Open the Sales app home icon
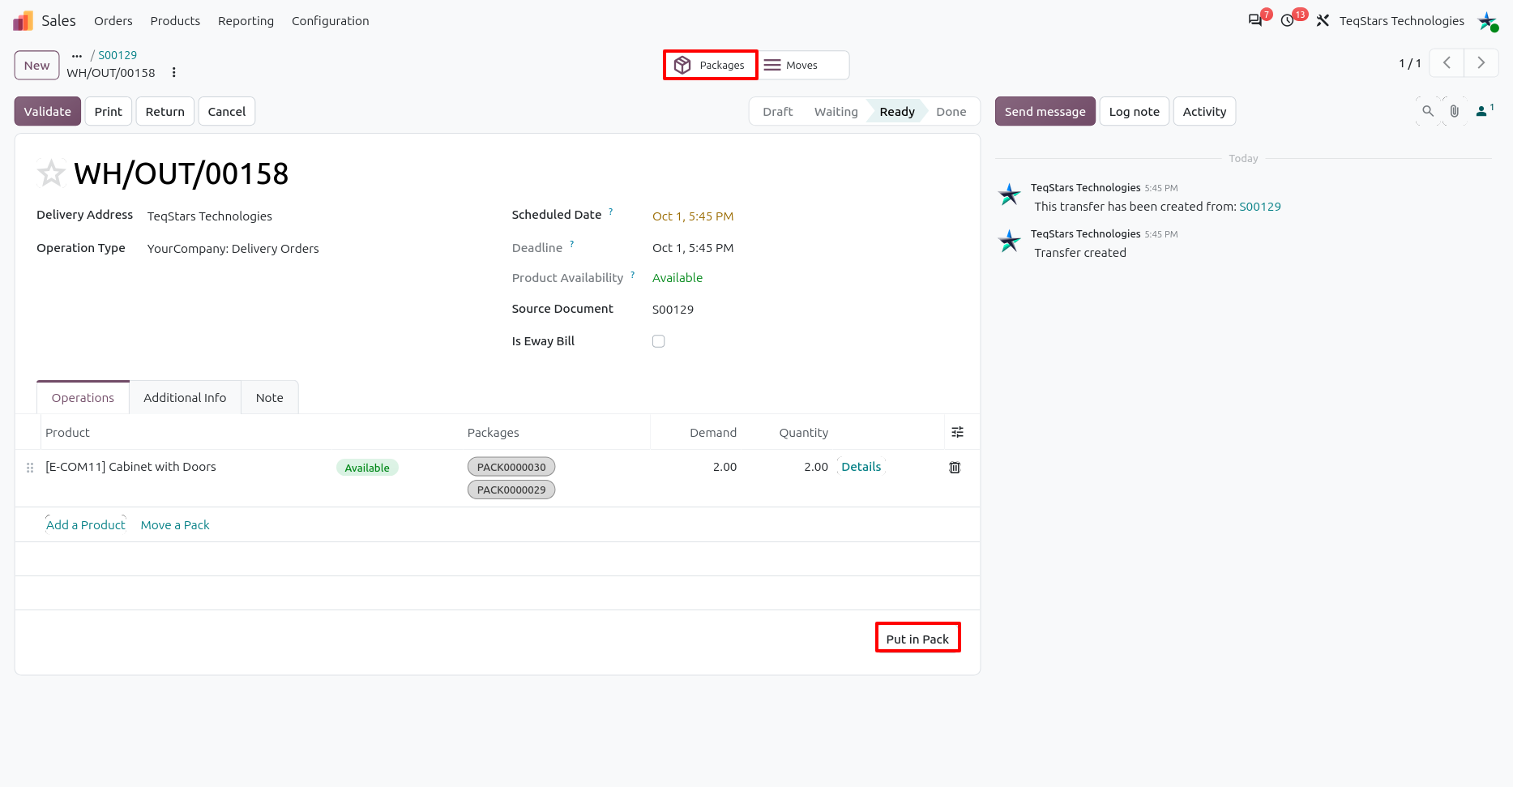The width and height of the screenshot is (1513, 787). coord(23,20)
